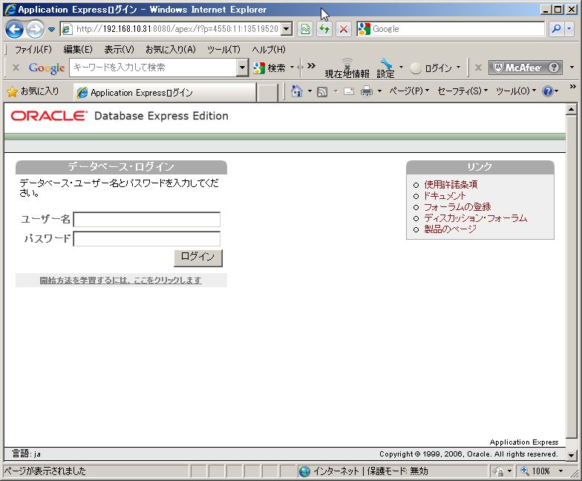Click the Google logo on the toolbar
Screen dimensions: 582x481
[47, 68]
